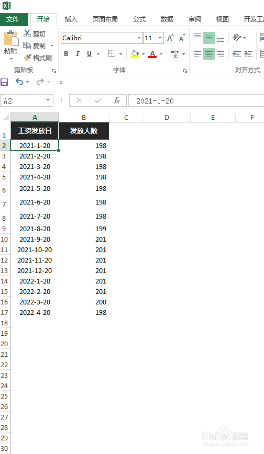Click the fill color paint bucket
Image resolution: width=264 pixels, height=454 pixels.
tap(135, 54)
